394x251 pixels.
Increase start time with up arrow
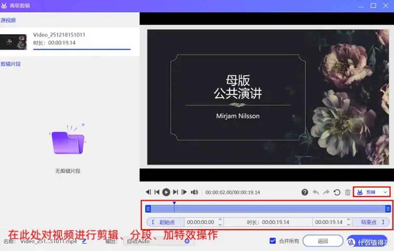point(220,219)
